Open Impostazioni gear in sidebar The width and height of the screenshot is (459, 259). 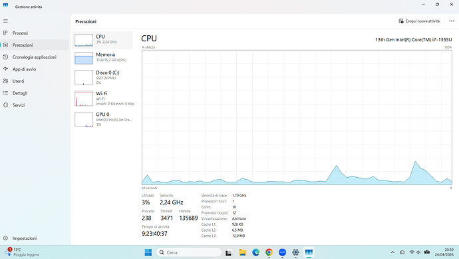click(5, 238)
